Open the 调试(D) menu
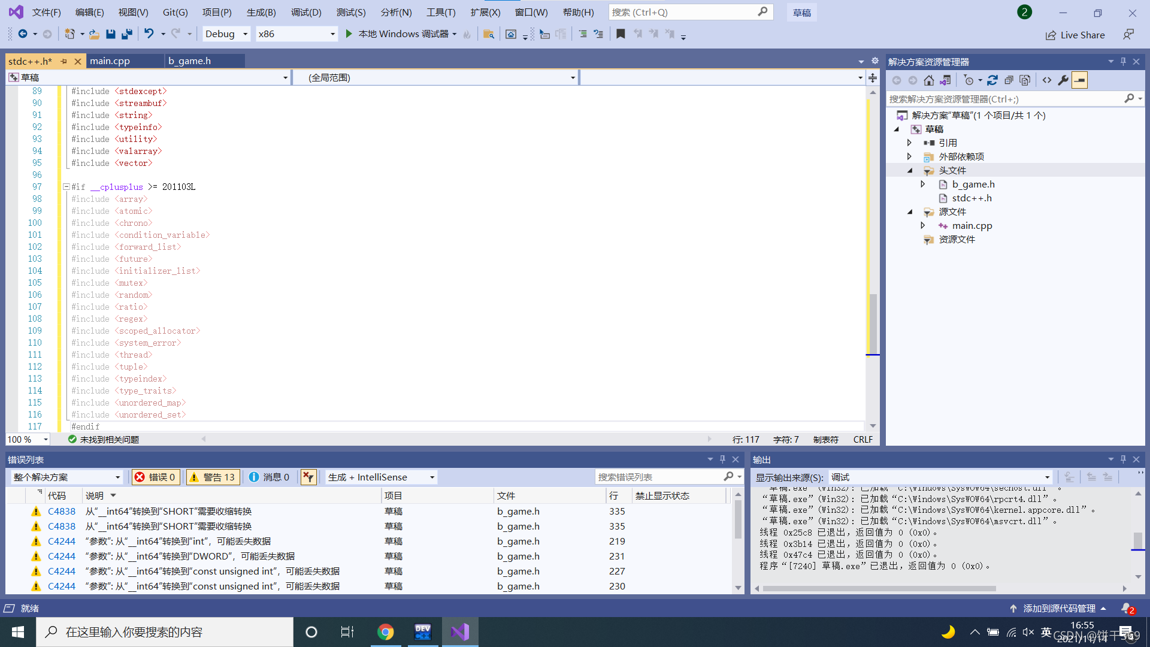This screenshot has height=647, width=1150. pos(305,12)
